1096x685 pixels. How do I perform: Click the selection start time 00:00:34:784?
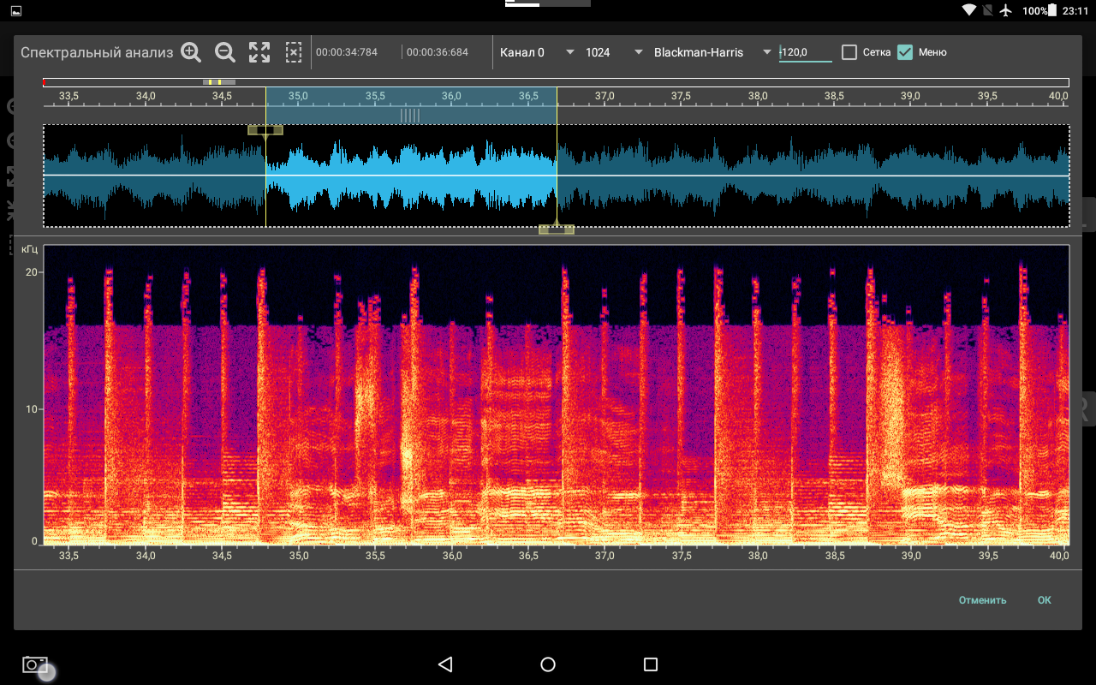[x=347, y=52]
